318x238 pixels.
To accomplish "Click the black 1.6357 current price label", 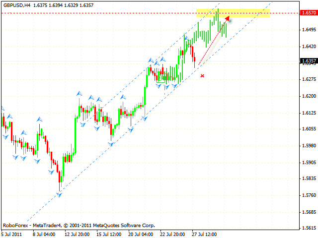I will tap(309, 60).
